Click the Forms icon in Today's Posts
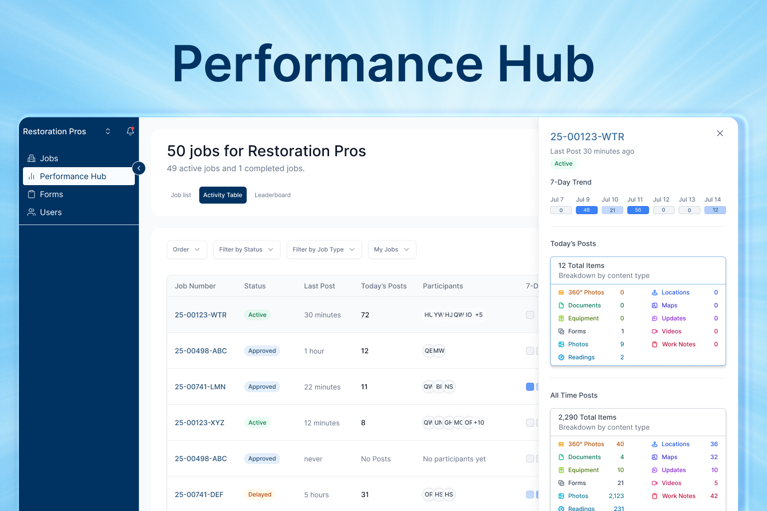This screenshot has height=511, width=767. click(x=561, y=331)
